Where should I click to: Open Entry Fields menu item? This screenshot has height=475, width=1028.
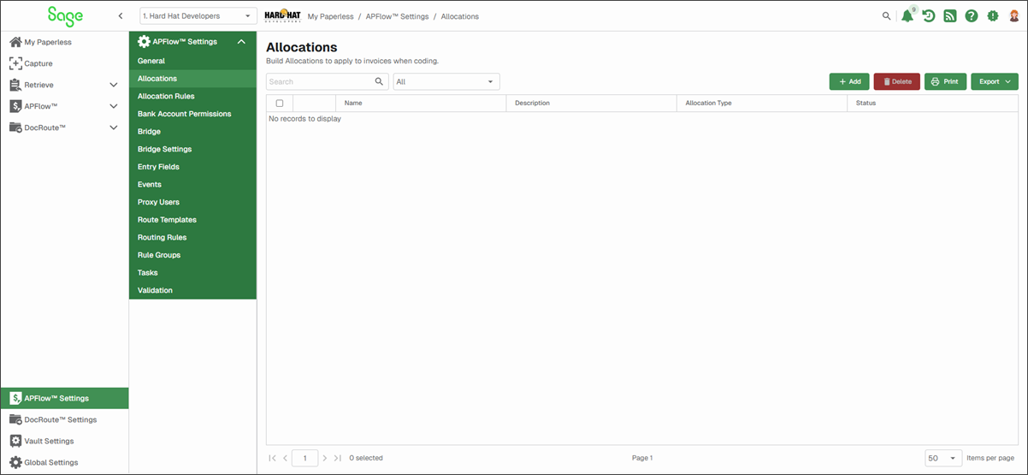point(192,167)
